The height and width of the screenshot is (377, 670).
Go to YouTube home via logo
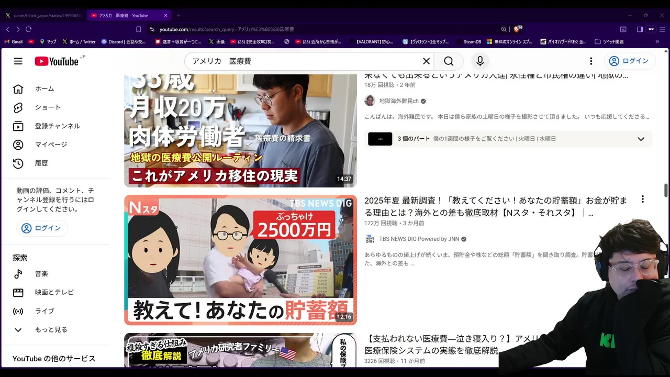[x=57, y=61]
